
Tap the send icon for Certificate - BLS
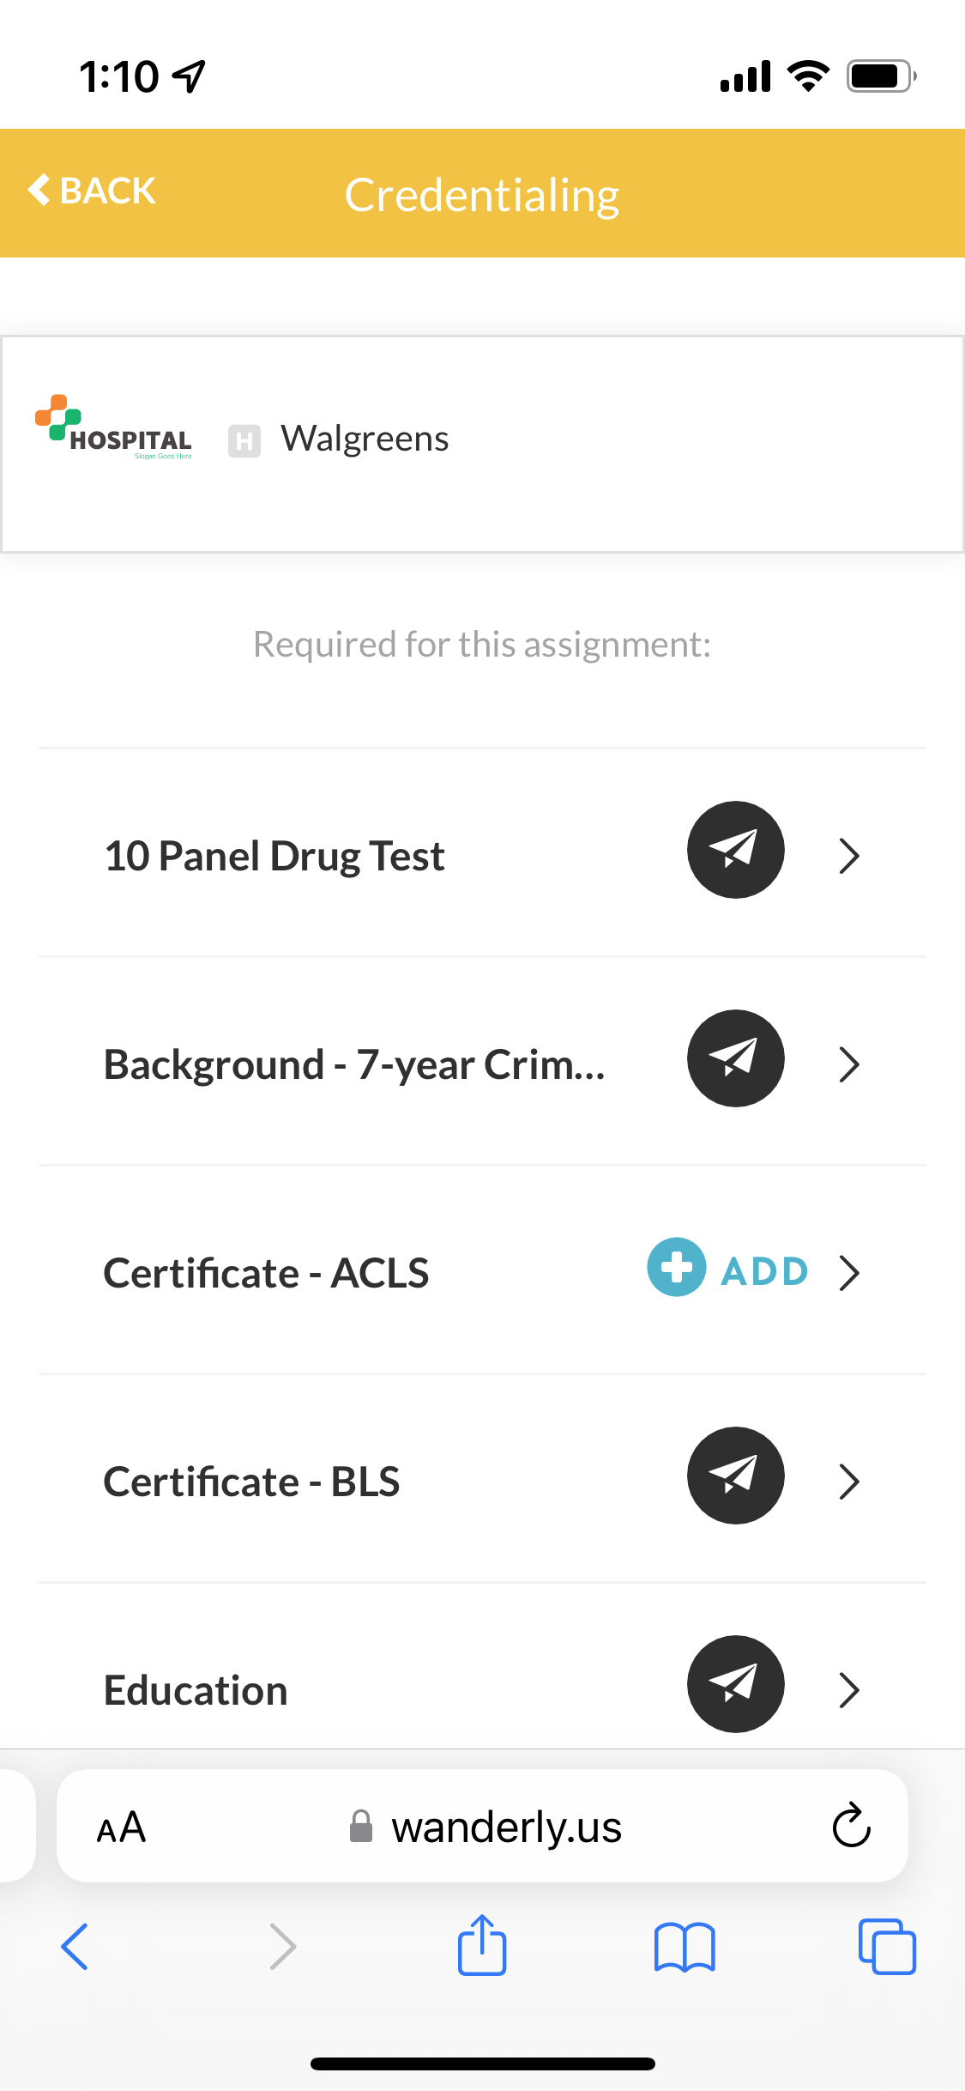735,1476
